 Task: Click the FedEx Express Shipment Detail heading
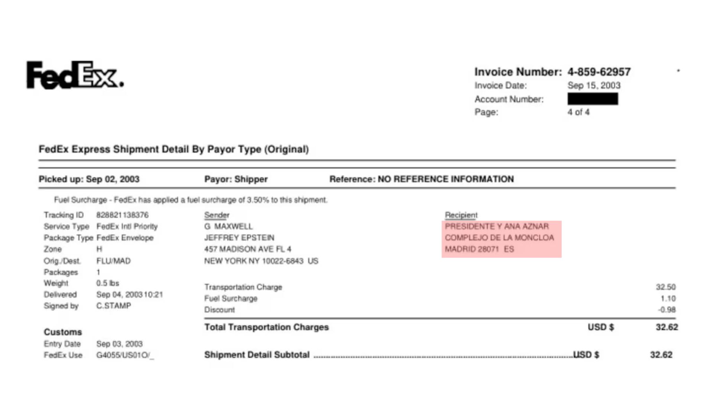173,149
